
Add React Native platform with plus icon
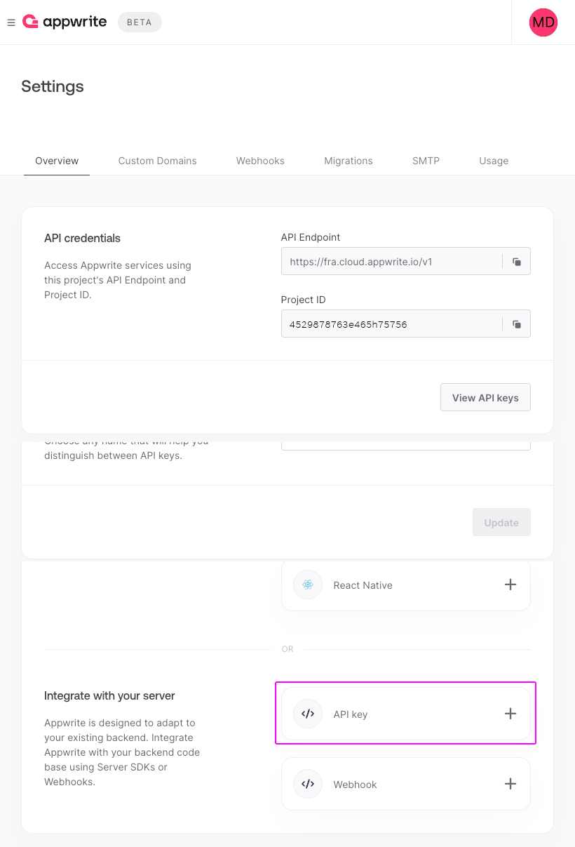click(510, 585)
